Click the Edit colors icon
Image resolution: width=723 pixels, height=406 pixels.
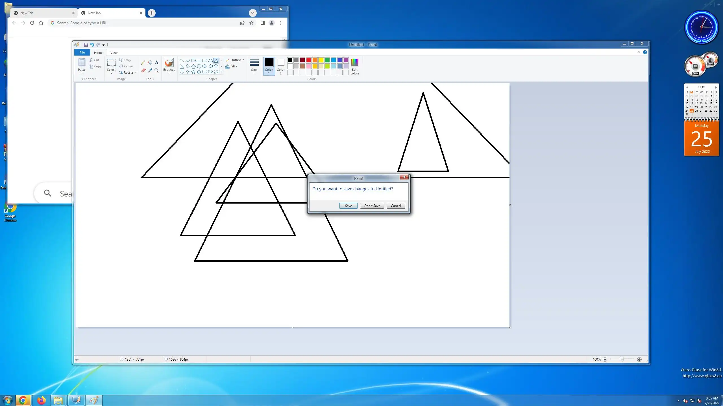pyautogui.click(x=355, y=66)
